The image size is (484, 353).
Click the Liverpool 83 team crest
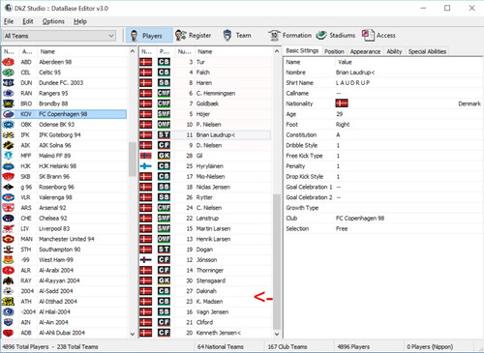point(9,228)
